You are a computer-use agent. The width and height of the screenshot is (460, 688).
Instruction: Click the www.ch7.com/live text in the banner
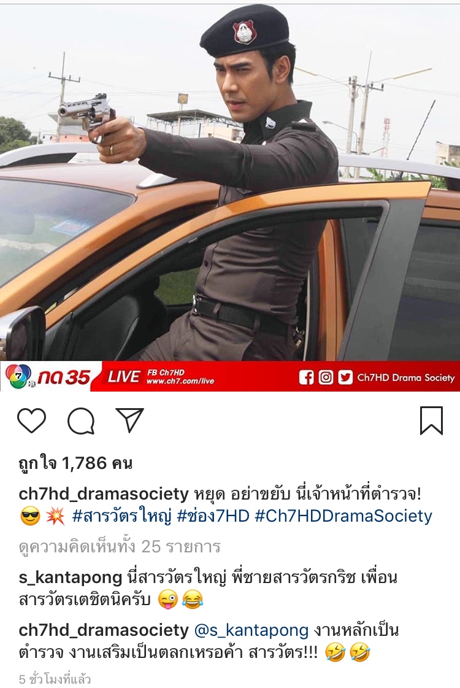tap(180, 381)
